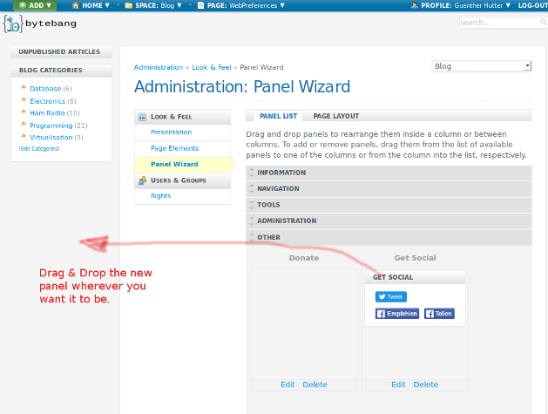Click the Get Social panel header
The image size is (548, 414).
point(415,277)
